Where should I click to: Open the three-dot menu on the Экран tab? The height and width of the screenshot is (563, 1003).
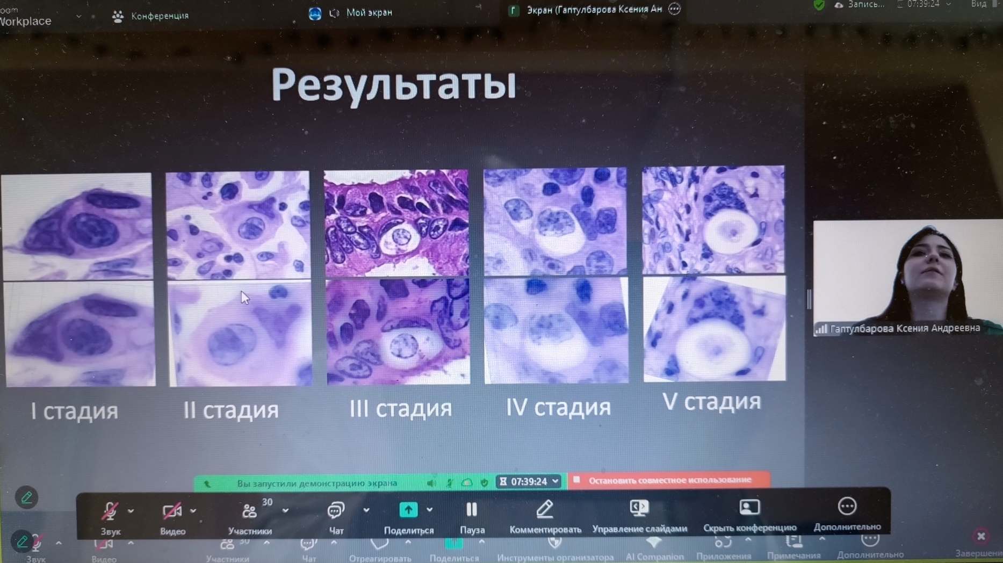pos(674,9)
